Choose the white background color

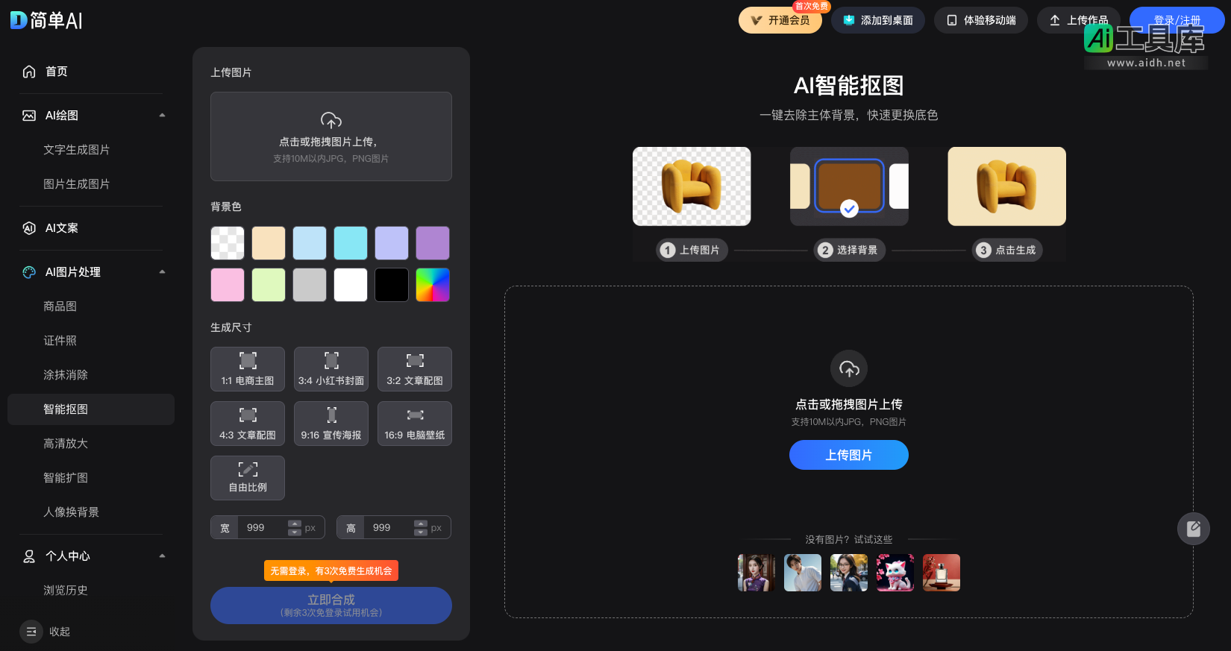pos(351,285)
